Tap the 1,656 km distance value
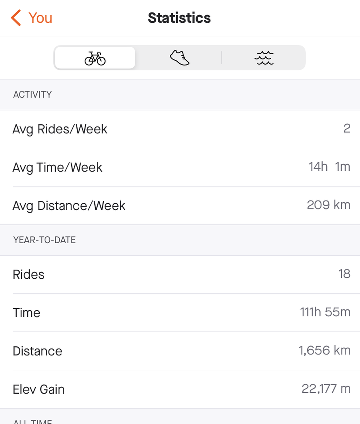The width and height of the screenshot is (360, 424). 325,350
